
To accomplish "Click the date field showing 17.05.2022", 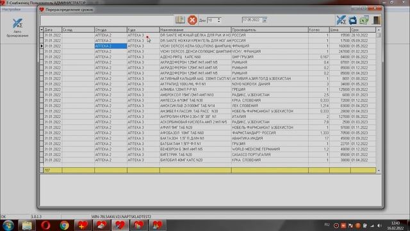I will [252, 20].
